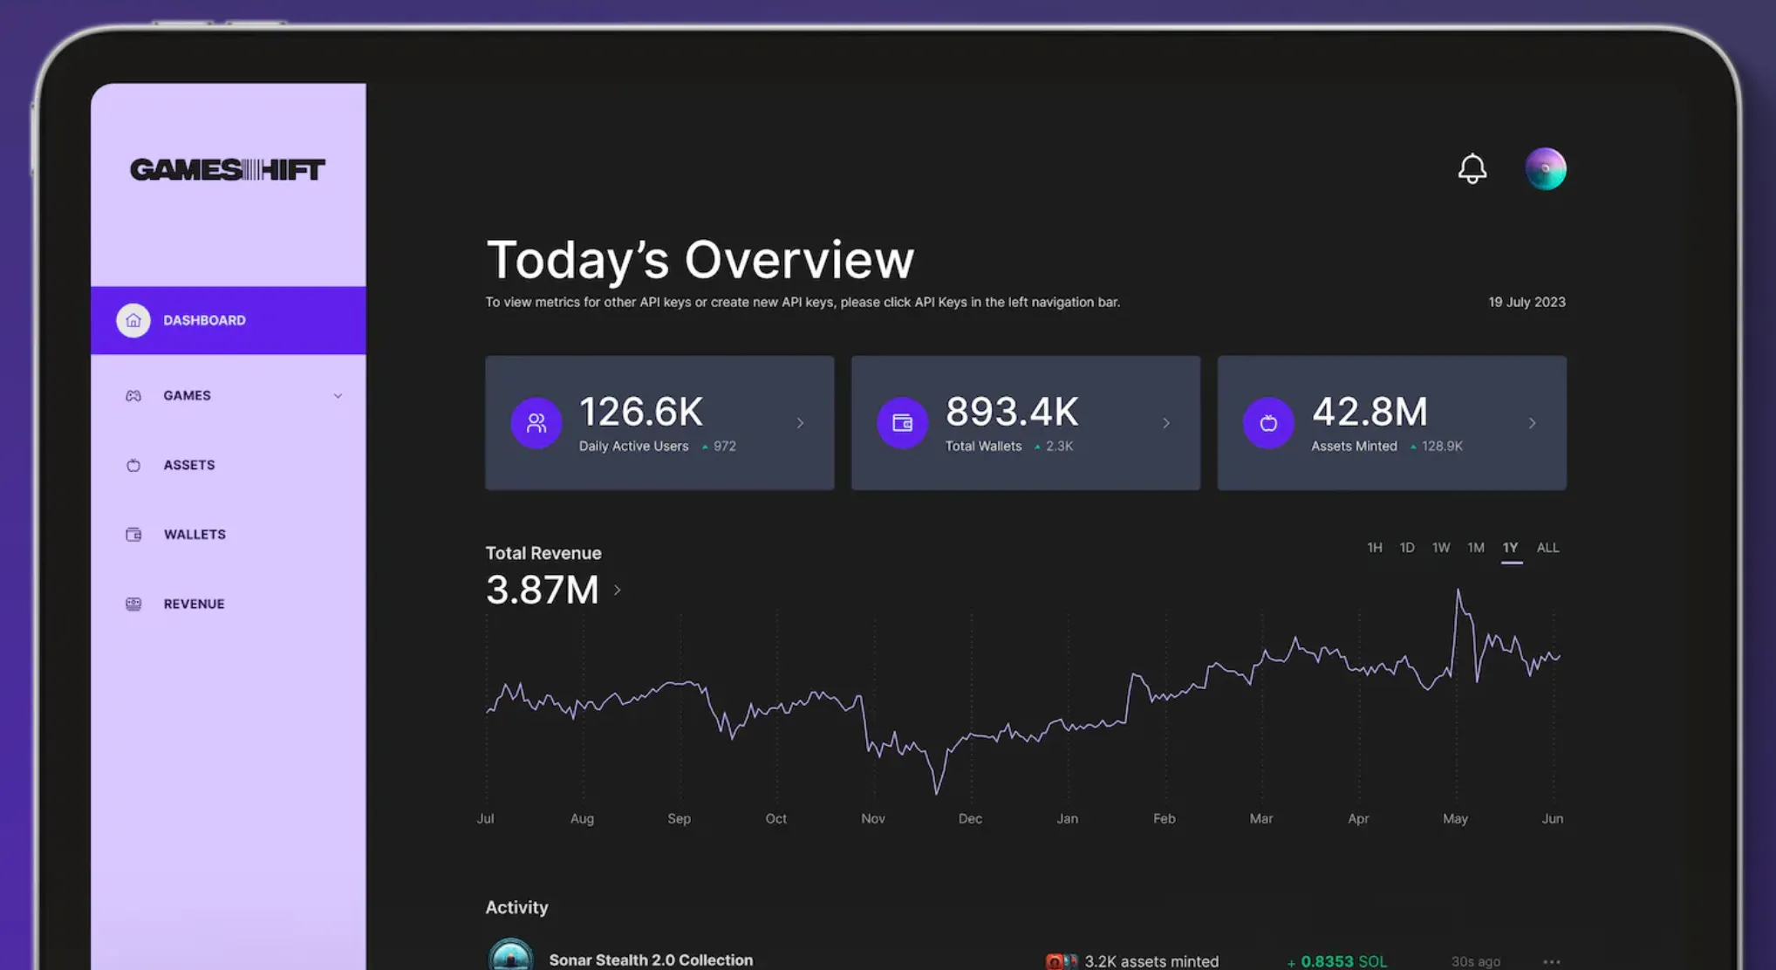The width and height of the screenshot is (1776, 970).
Task: Expand Total Revenue 3.87M chevron
Action: point(618,591)
